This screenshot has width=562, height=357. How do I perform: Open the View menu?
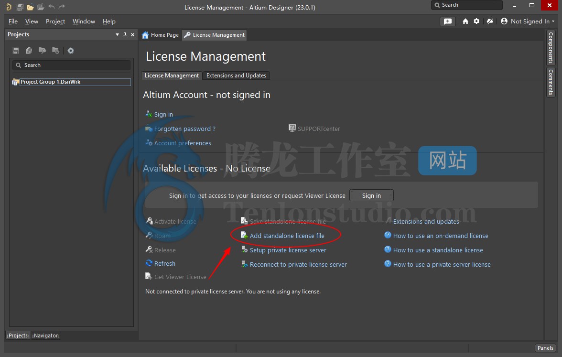pyautogui.click(x=32, y=22)
